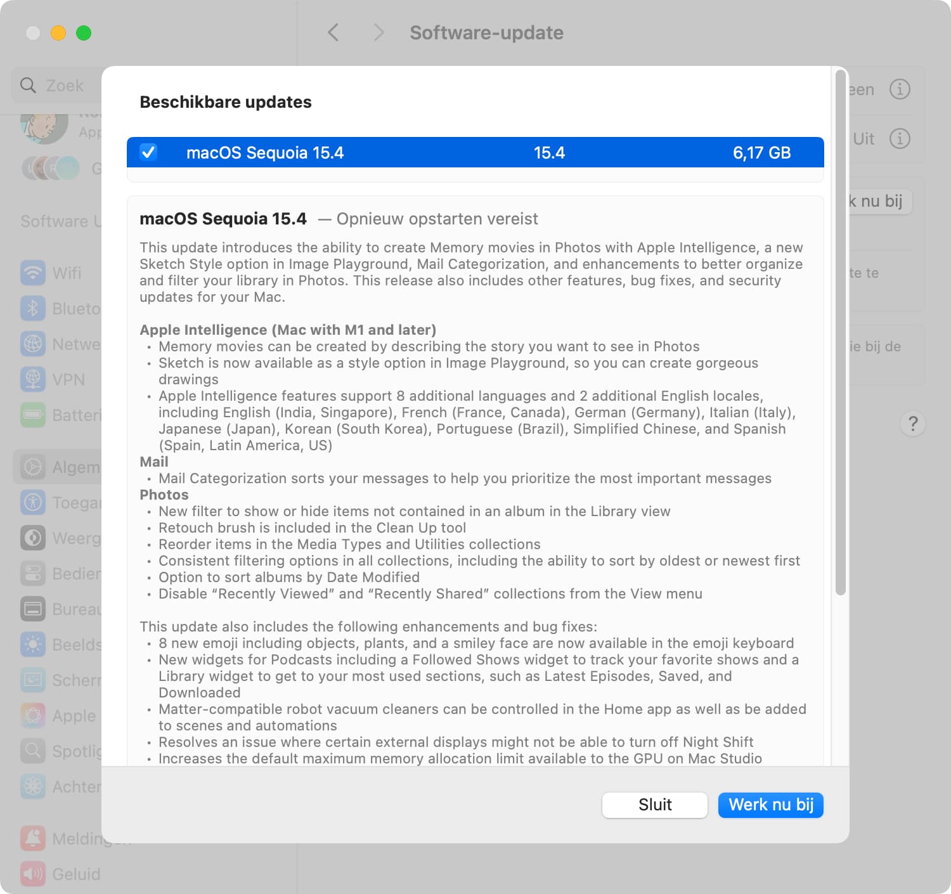Image resolution: width=951 pixels, height=894 pixels.
Task: Go forward with the right chevron
Action: (378, 32)
